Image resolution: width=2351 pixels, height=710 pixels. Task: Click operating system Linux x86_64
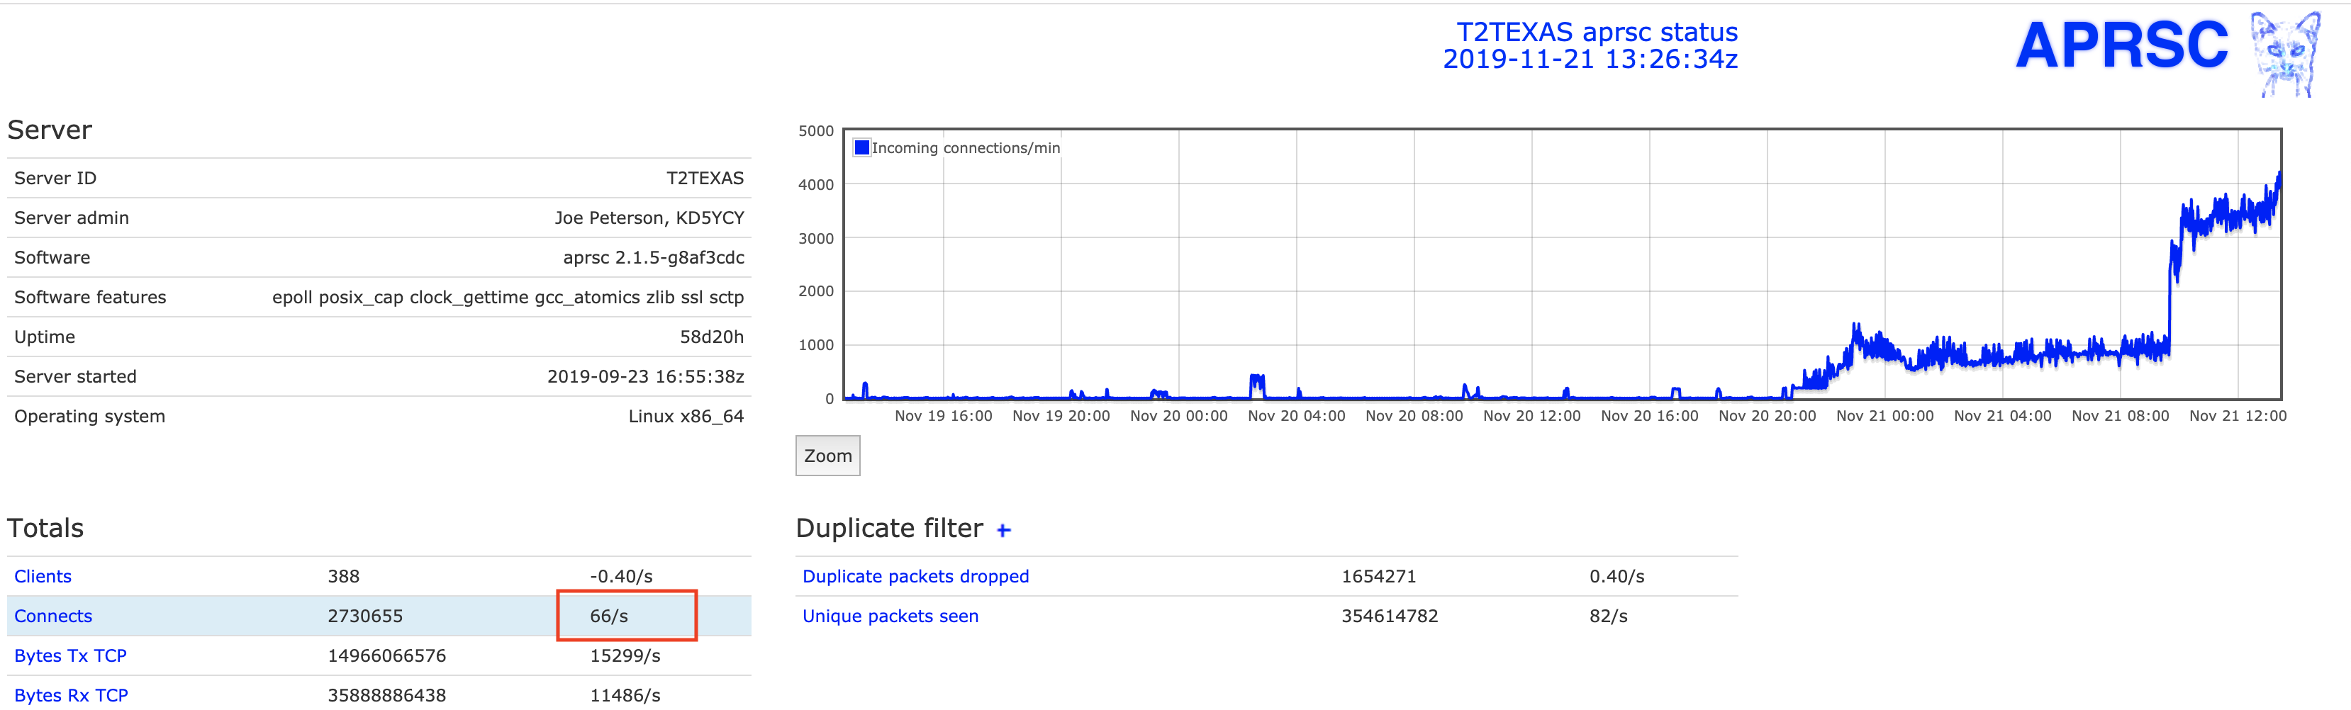pos(686,416)
